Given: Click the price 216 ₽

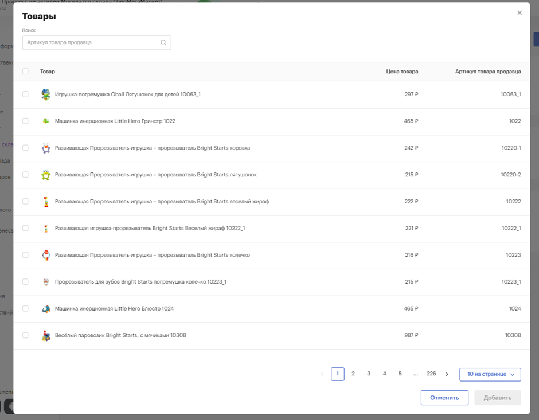Looking at the screenshot, I should (x=412, y=255).
